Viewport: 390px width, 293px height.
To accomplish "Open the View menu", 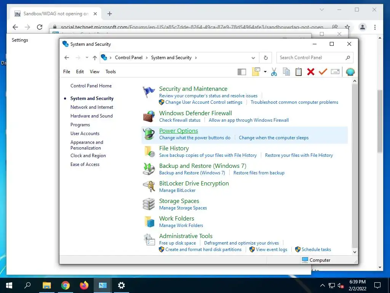I will [x=94, y=72].
